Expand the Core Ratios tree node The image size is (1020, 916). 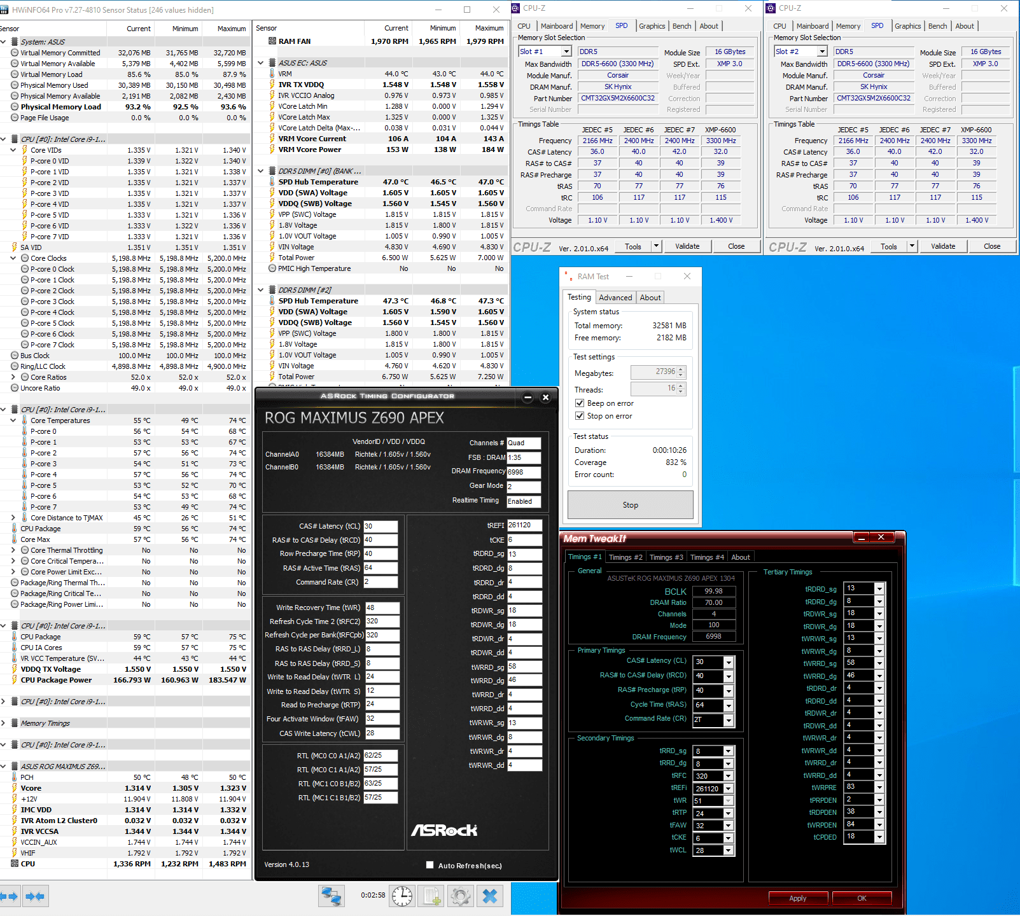click(x=13, y=377)
